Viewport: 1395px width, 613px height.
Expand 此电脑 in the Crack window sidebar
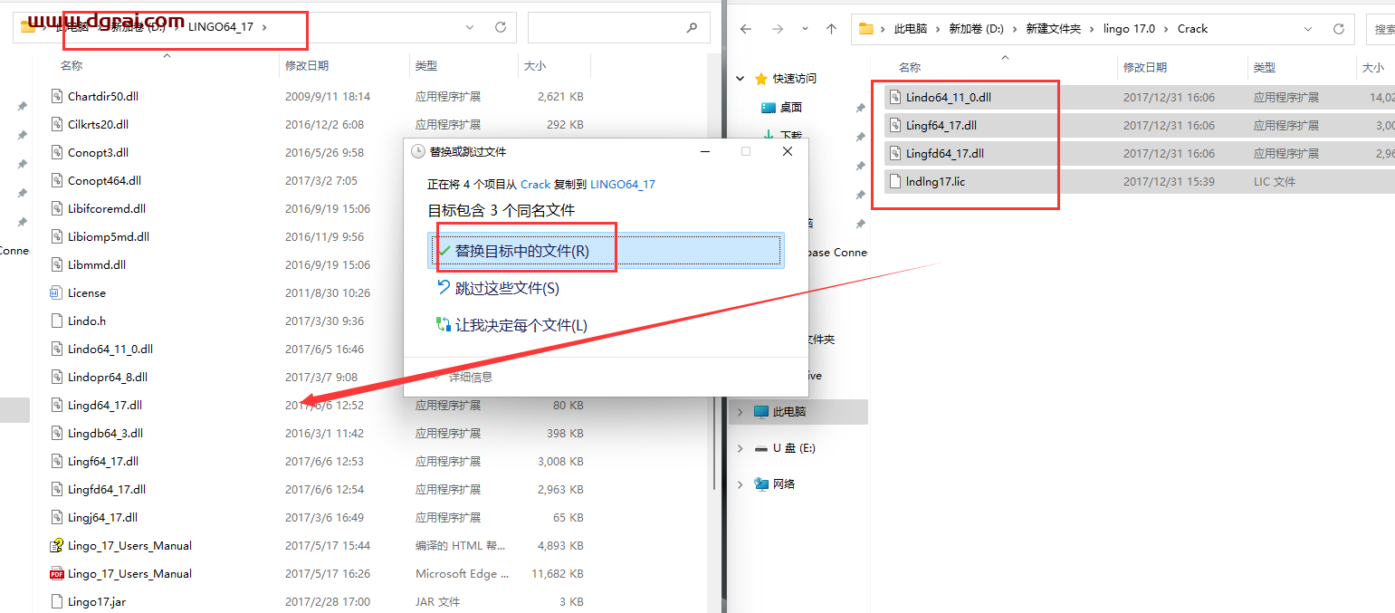coord(740,412)
